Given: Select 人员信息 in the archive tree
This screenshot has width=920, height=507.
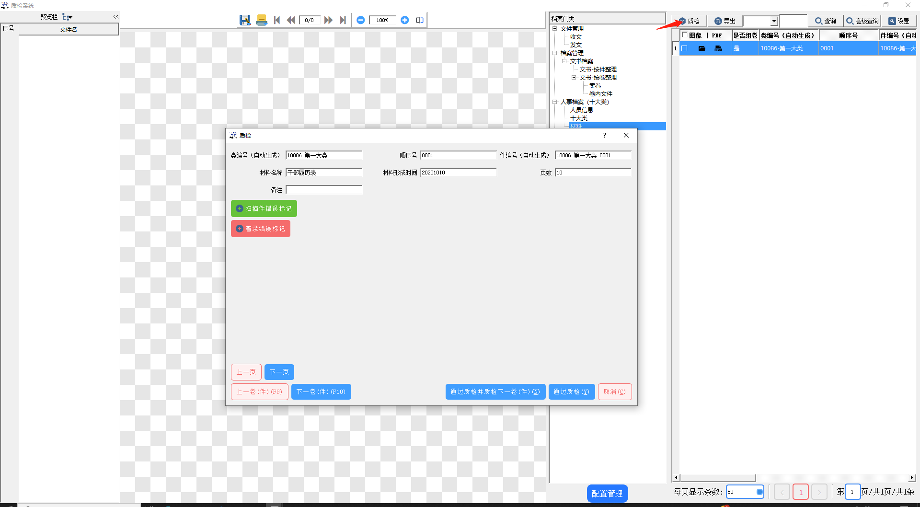Looking at the screenshot, I should [x=581, y=110].
